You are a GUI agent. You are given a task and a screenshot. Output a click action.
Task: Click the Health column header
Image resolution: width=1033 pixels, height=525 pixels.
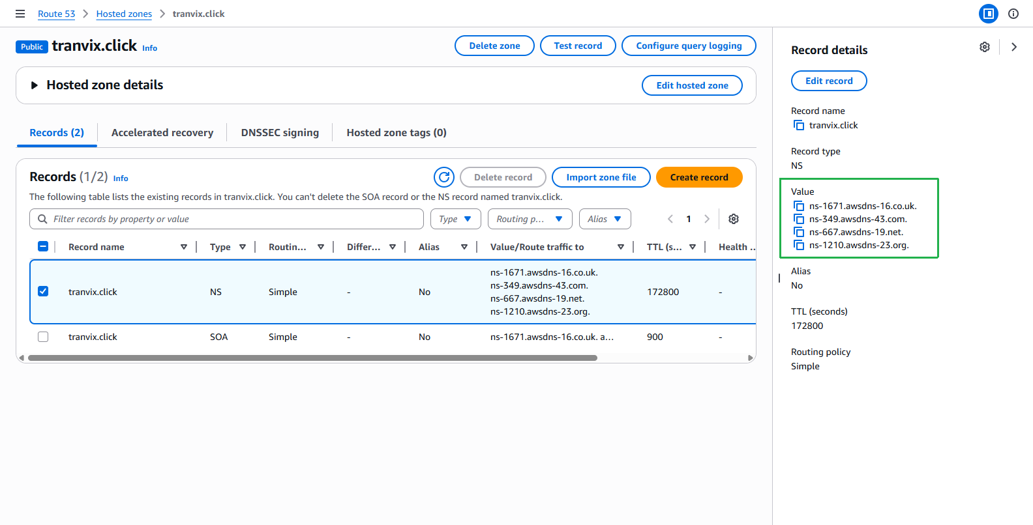coord(737,247)
